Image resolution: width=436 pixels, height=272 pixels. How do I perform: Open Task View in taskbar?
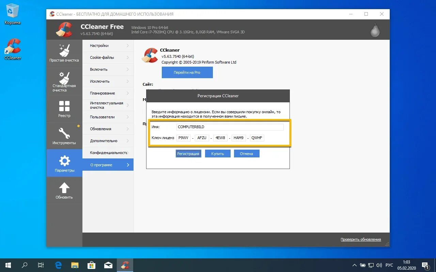pyautogui.click(x=41, y=265)
